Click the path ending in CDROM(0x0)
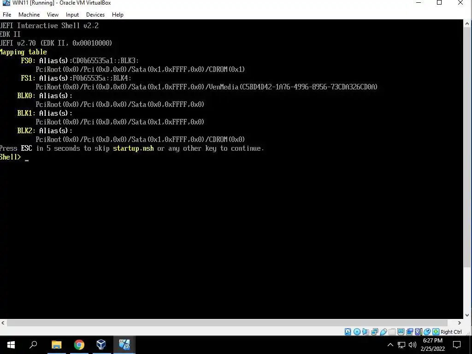472x354 pixels. coord(140,139)
